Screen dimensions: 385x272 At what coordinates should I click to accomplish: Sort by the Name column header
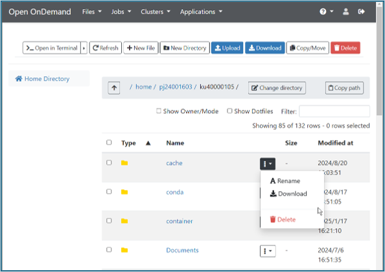[175, 143]
